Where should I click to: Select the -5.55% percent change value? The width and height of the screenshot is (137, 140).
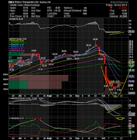pyautogui.click(x=122, y=8)
